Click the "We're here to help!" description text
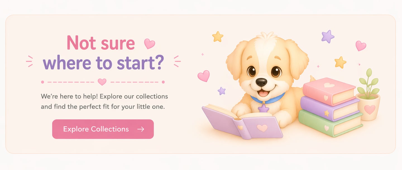Viewport: 402px width, 170px height. (70, 97)
